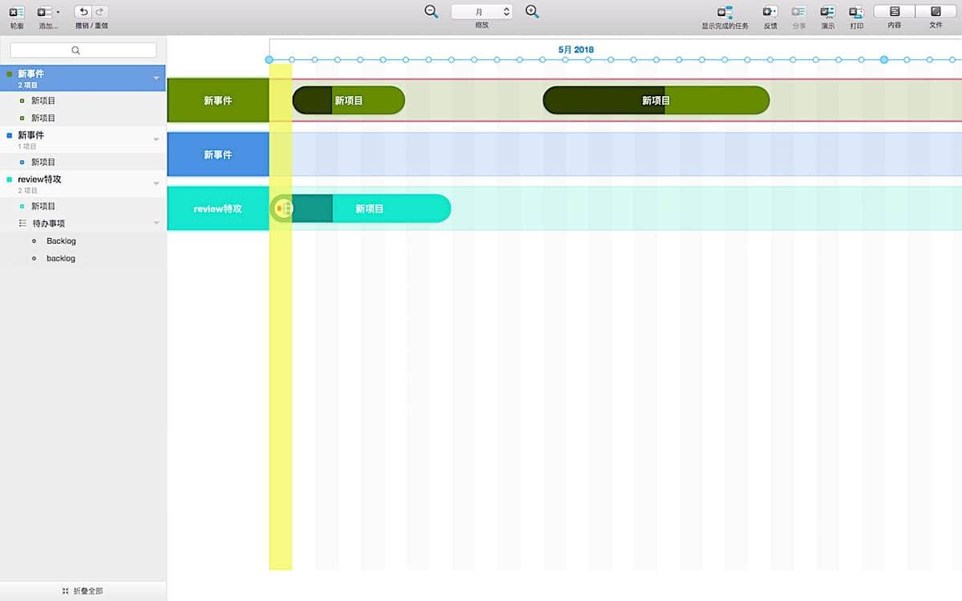Screen dimensions: 962x601
Task: Select the short green 新项目 bar
Action: click(x=349, y=100)
